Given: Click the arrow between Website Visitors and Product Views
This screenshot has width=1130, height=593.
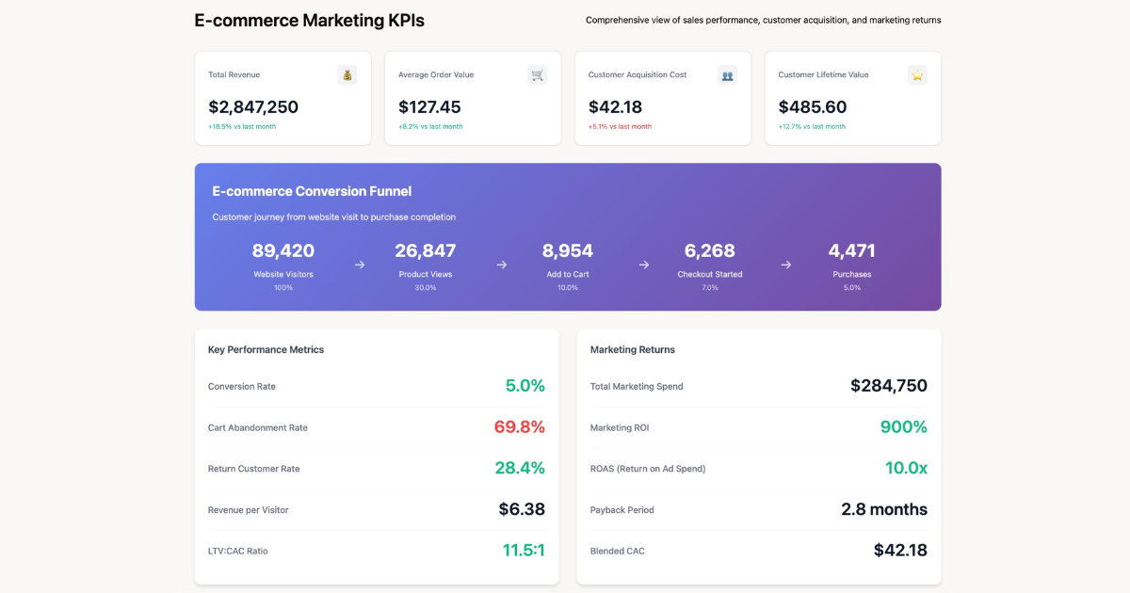Looking at the screenshot, I should tap(360, 264).
